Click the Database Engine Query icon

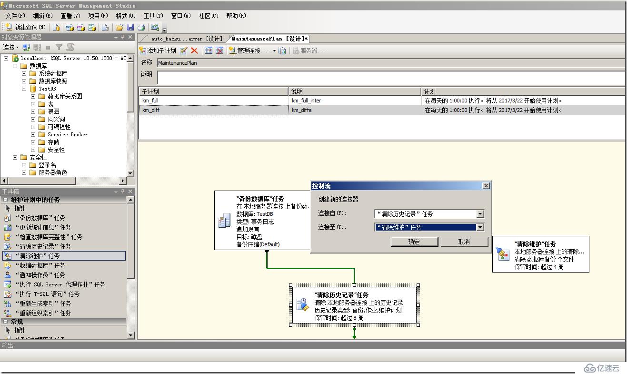click(x=56, y=27)
